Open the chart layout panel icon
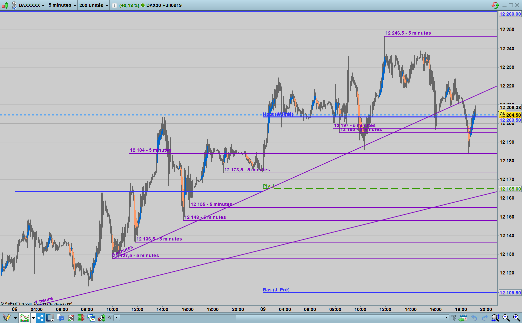 point(50,318)
